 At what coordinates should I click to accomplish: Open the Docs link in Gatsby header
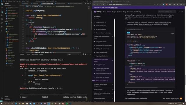[x=104, y=12]
